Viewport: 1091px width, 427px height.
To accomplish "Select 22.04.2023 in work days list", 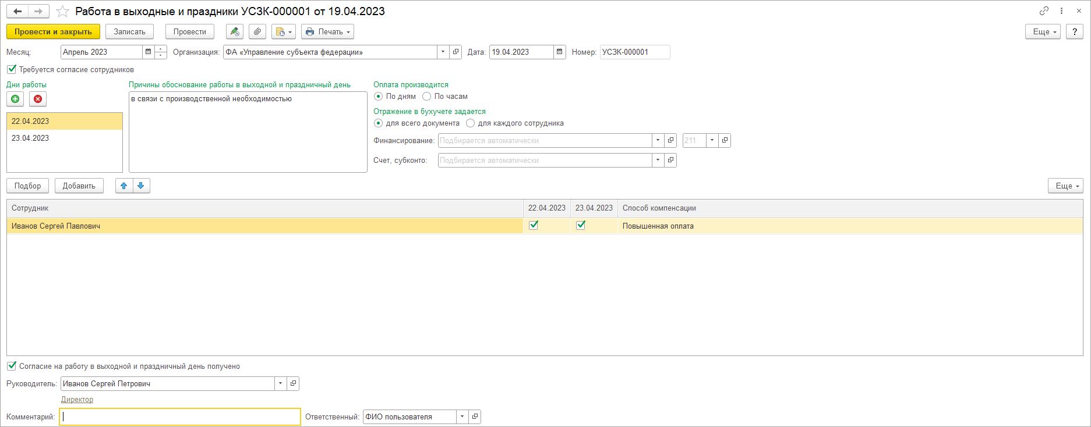I will pyautogui.click(x=65, y=121).
